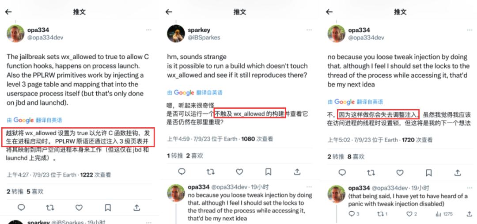Retweet the 'tweak injection disabled' reply with 1 retweet
The image size is (477, 224).
point(382,214)
